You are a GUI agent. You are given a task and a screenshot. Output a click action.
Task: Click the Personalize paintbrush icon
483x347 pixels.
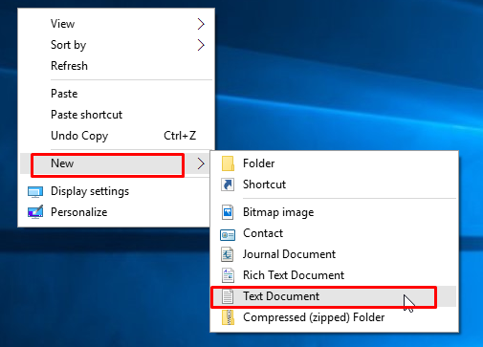click(35, 212)
